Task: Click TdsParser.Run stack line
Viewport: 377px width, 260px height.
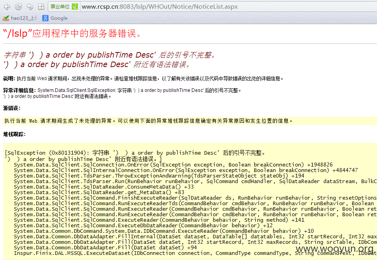Action: click(195, 181)
